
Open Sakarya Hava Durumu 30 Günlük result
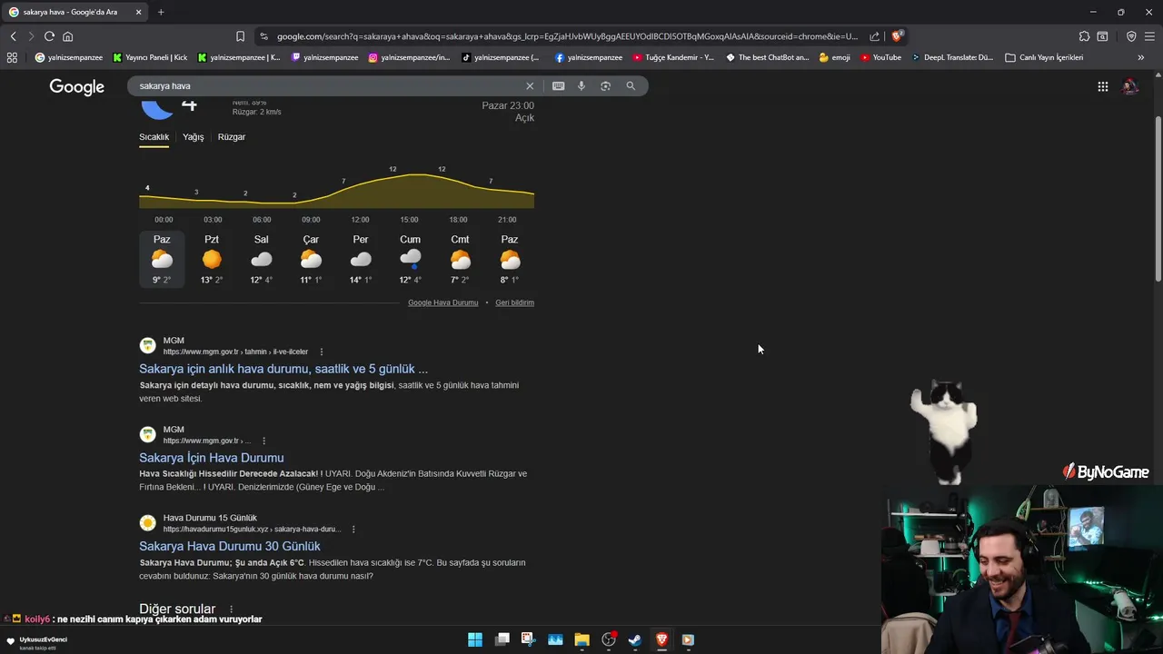230,546
